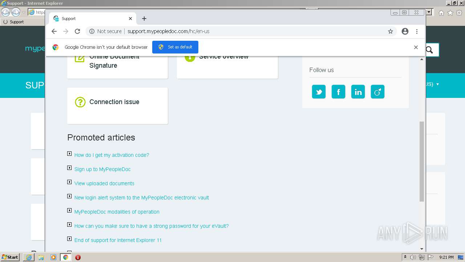This screenshot has width=465, height=262.
Task: Click the scrollbar down arrow
Action: pos(422,249)
